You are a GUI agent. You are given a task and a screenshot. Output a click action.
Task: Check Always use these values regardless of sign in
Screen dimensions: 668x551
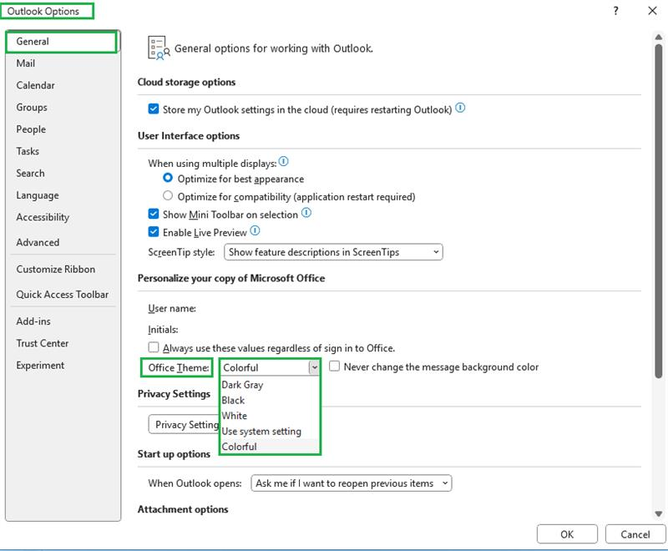(154, 347)
